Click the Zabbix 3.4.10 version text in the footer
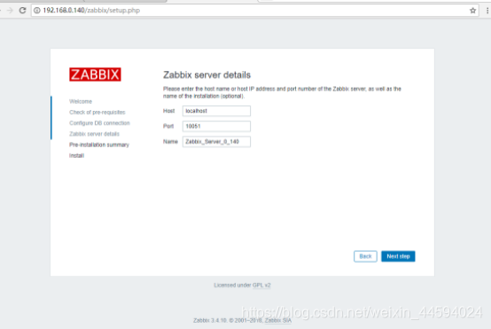The image size is (491, 329). point(210,320)
